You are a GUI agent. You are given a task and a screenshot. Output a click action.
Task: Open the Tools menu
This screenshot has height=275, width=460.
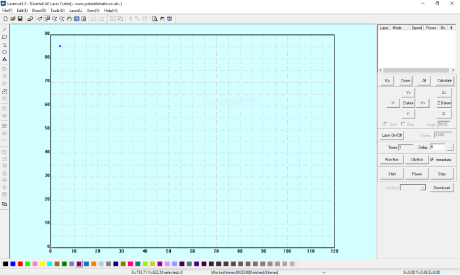57,11
